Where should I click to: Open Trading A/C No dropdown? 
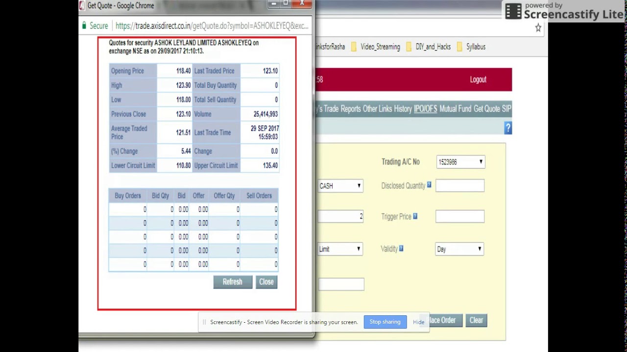click(x=460, y=162)
